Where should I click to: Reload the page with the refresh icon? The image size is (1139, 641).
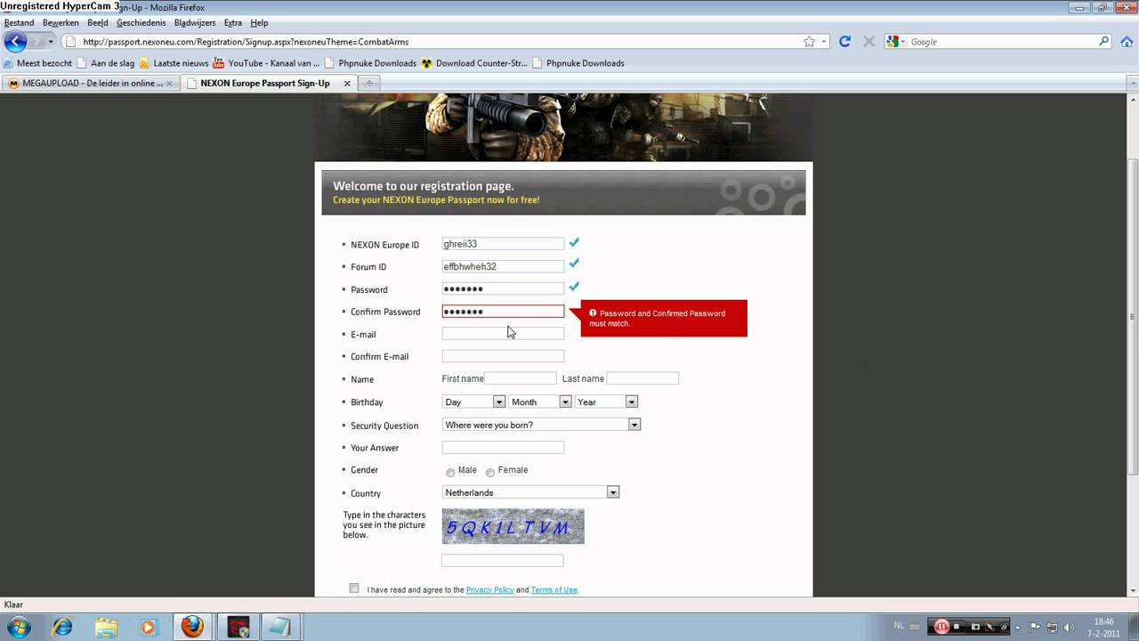click(x=844, y=41)
